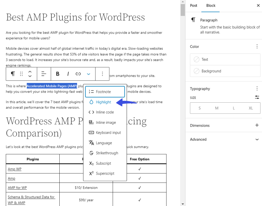Insert an Inline image
This screenshot has width=262, height=206.
[x=105, y=123]
